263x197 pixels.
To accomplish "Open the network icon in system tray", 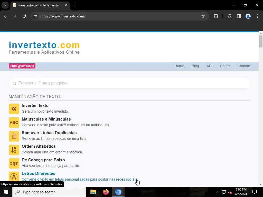I will 224,192.
